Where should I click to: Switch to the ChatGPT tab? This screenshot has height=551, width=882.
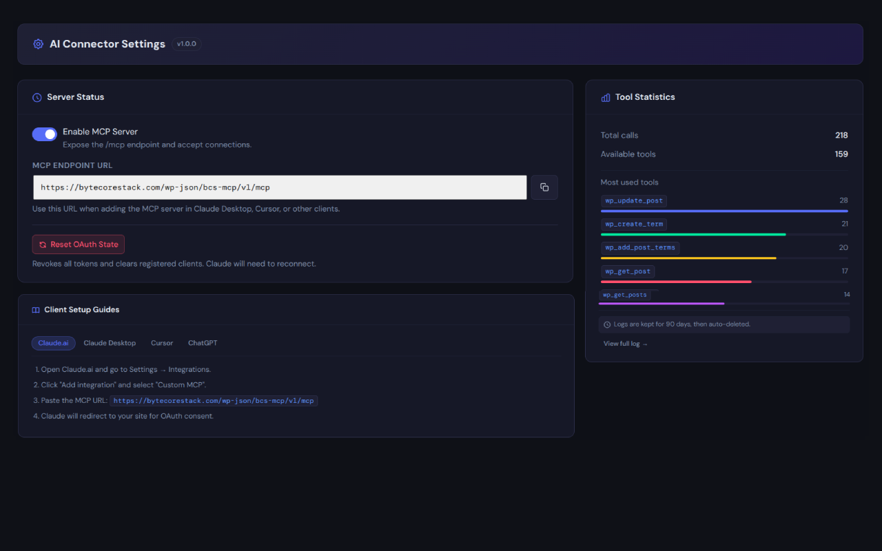(203, 343)
